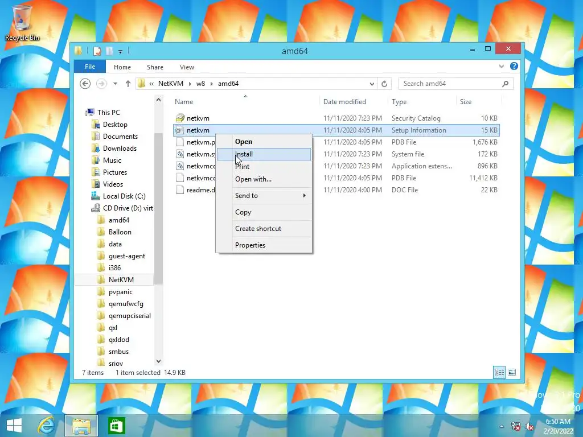The width and height of the screenshot is (583, 437).
Task: Open the recent locations dropdown arrow
Action: pyautogui.click(x=115, y=84)
